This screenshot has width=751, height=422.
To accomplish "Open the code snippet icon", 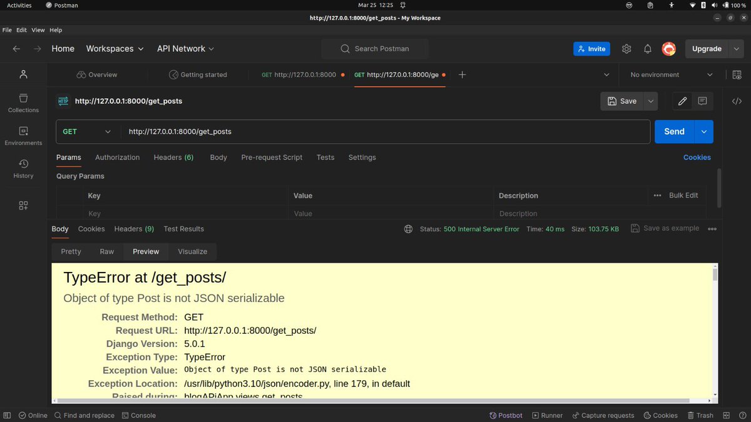I will click(737, 101).
